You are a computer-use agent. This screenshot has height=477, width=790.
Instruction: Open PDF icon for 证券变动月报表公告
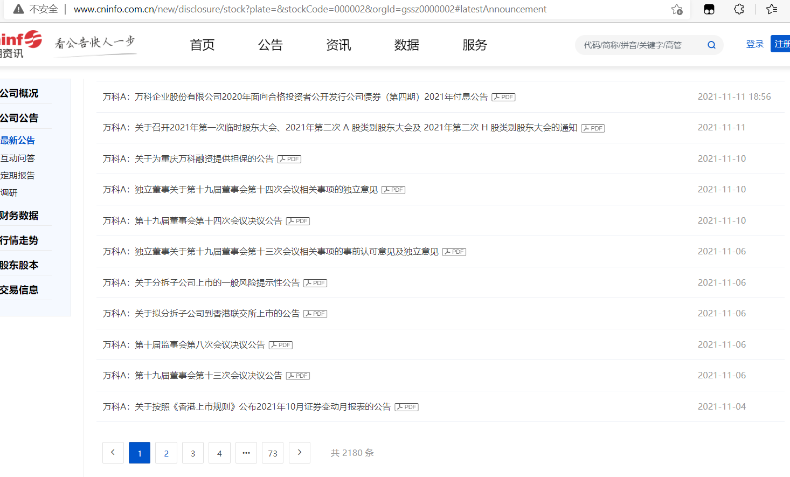pos(407,407)
